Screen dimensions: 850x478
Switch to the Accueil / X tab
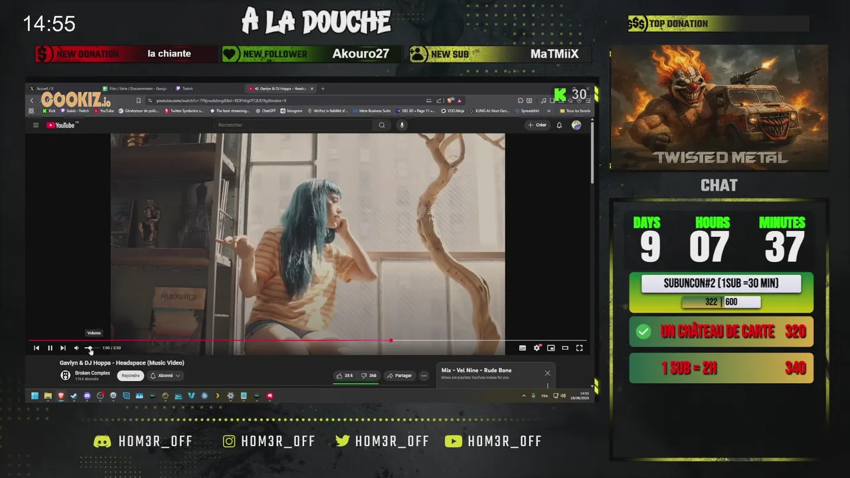coord(63,88)
